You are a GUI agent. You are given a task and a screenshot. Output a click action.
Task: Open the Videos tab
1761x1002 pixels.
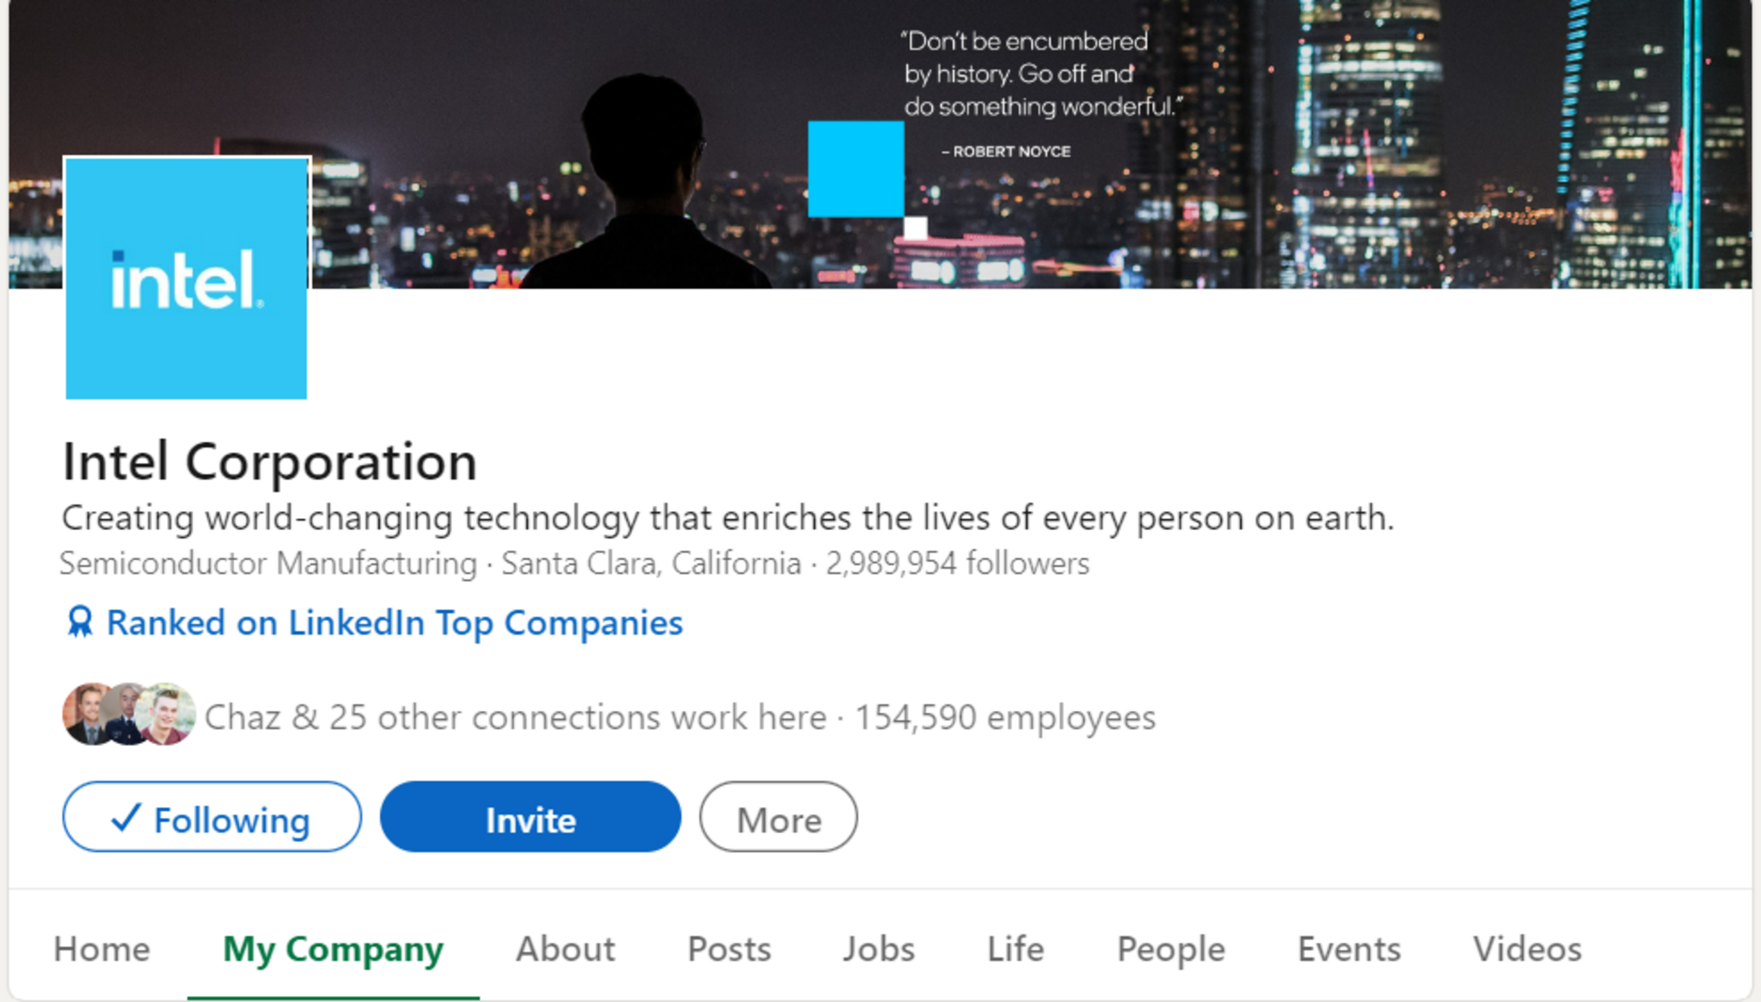1526,949
